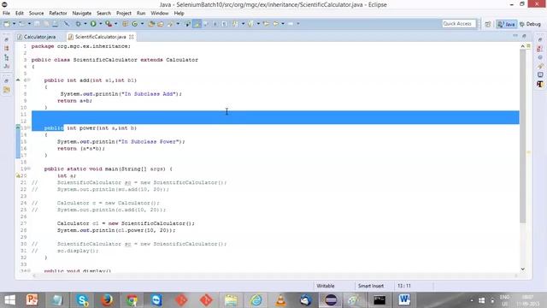
Task: Toggle Show Whitespace Characters in toolbar
Action: pyautogui.click(x=224, y=24)
